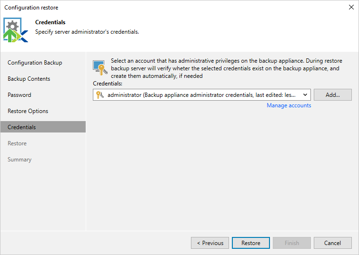This screenshot has width=359, height=255.
Task: Select the Credentials step in the sidebar
Action: click(x=22, y=127)
